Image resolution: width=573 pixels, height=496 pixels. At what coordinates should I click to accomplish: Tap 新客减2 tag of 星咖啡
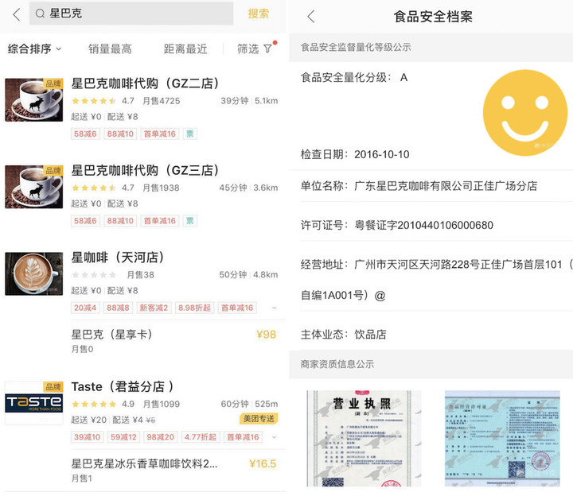click(154, 308)
